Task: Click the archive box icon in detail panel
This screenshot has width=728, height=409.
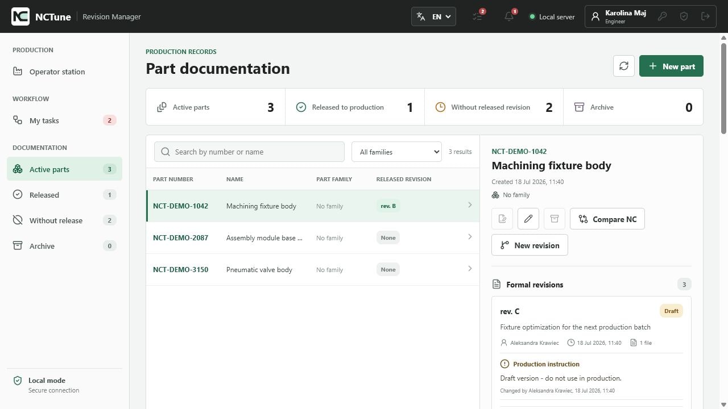Action: (555, 219)
